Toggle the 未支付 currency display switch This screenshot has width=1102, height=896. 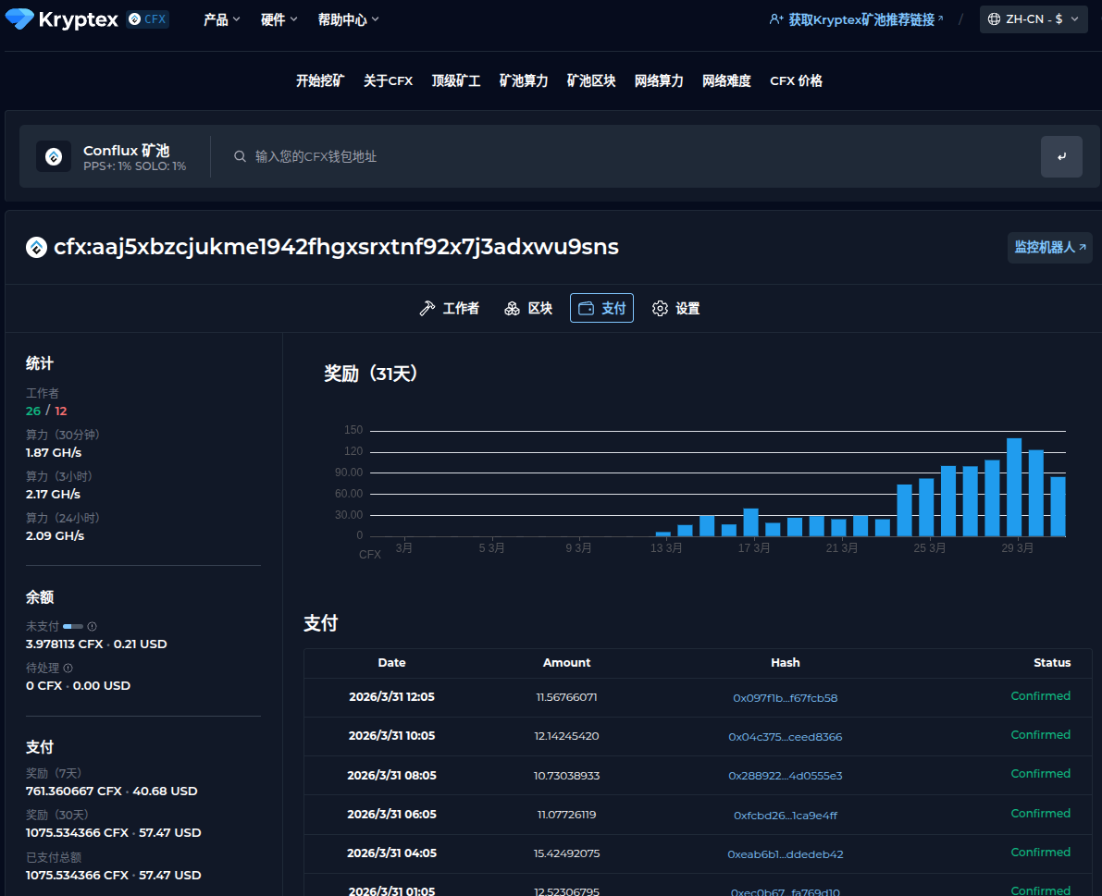pos(73,626)
